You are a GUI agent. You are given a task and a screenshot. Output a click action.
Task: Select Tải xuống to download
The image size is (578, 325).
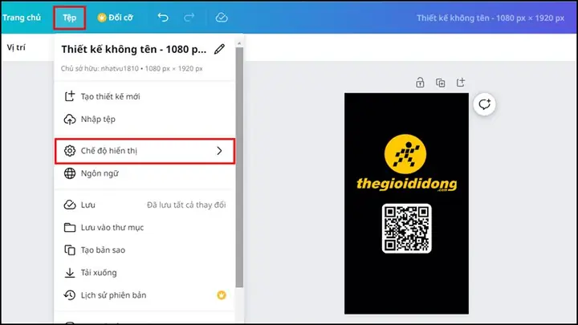coord(144,273)
